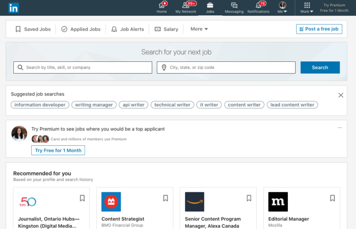
Task: Click the TVO 50 company logo
Action: coord(28,202)
